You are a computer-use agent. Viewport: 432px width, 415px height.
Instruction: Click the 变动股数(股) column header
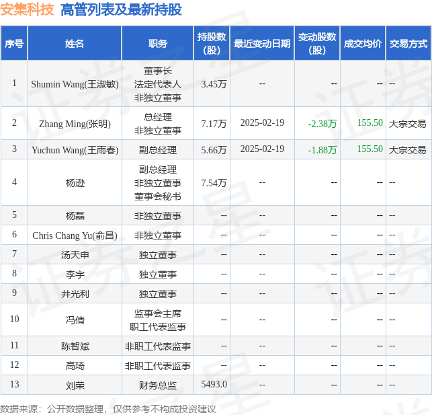point(317,43)
